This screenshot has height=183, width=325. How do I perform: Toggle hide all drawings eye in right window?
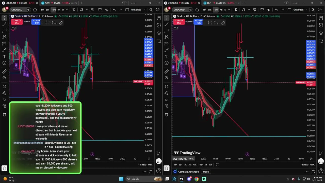click(167, 106)
